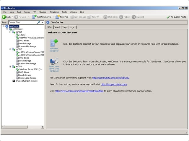The height and width of the screenshot is (141, 189).
Task: Click the tree horizontal scrollbar thumb
Action: (16, 127)
